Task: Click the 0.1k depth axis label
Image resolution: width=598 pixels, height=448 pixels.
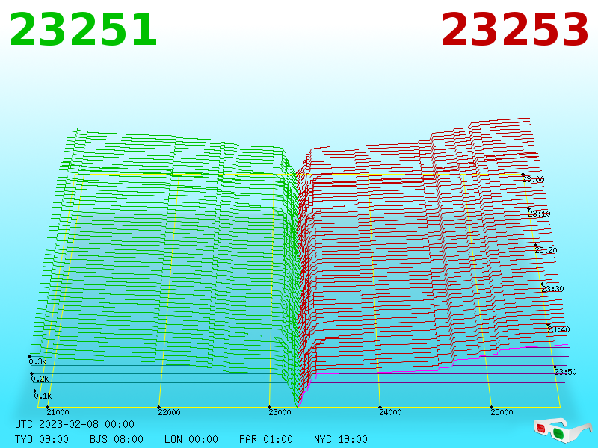Action: click(43, 396)
